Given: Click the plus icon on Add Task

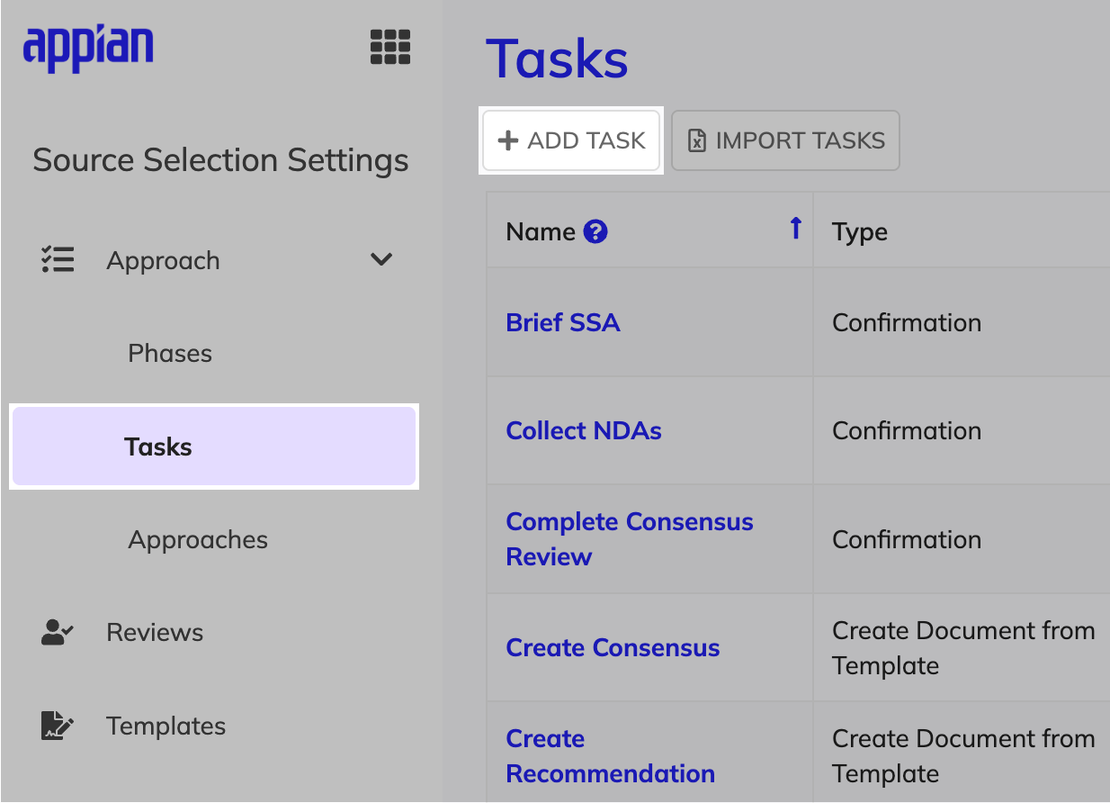Looking at the screenshot, I should (508, 140).
